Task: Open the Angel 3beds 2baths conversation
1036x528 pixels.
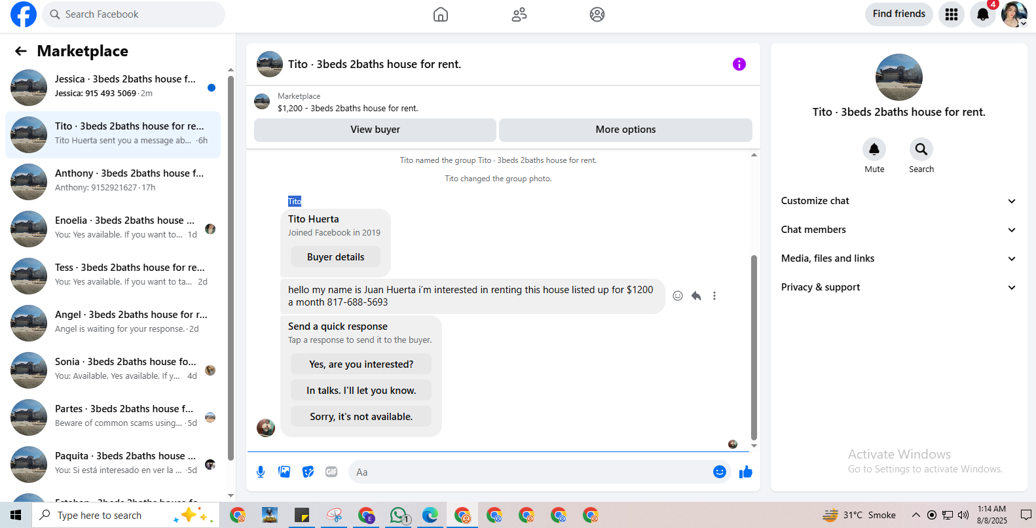Action: click(x=113, y=323)
